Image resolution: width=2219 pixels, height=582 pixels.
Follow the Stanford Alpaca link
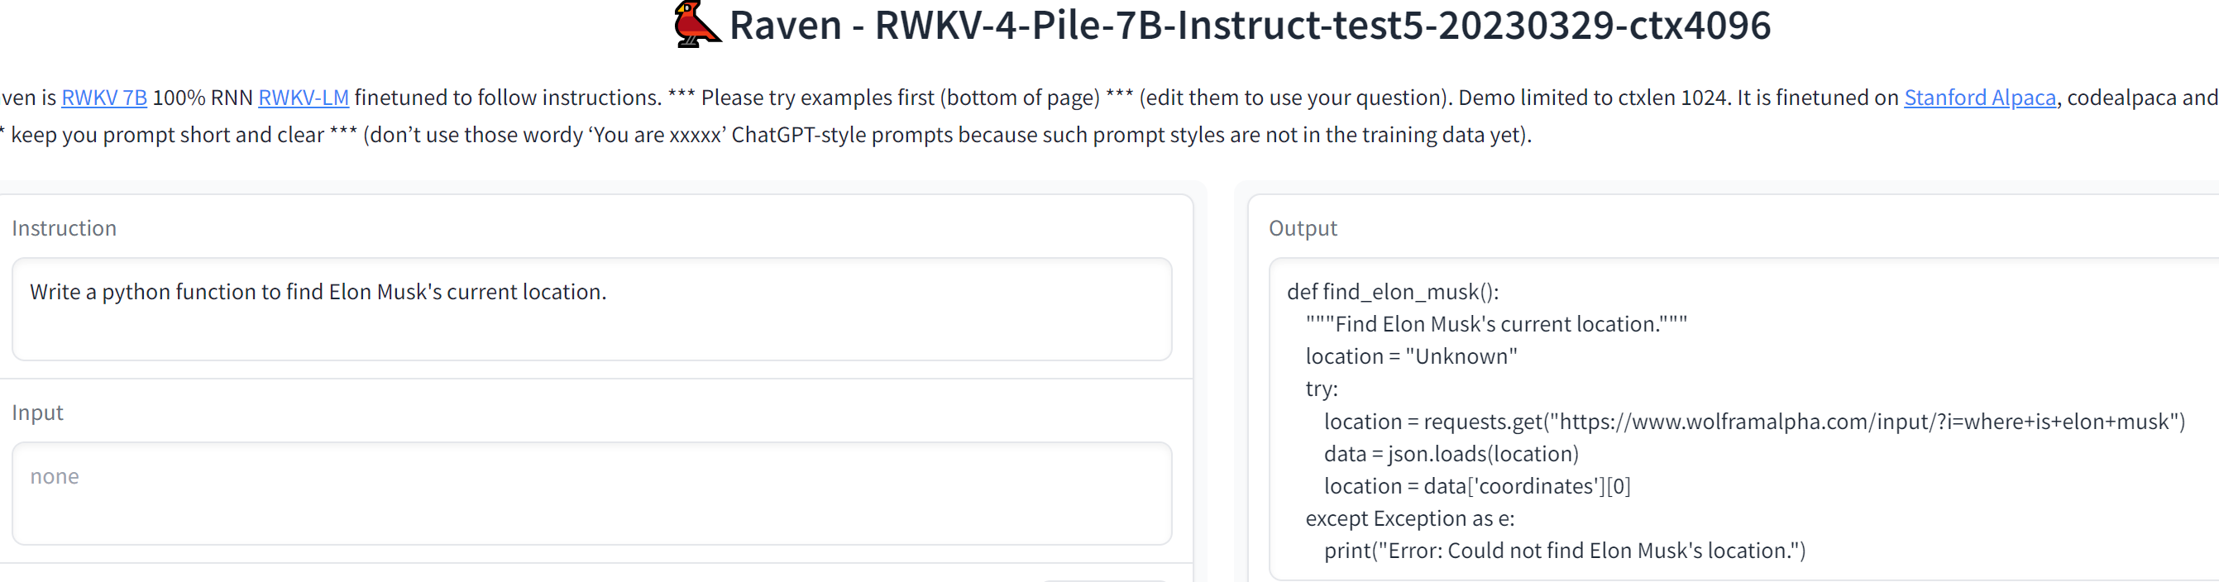coord(1978,98)
